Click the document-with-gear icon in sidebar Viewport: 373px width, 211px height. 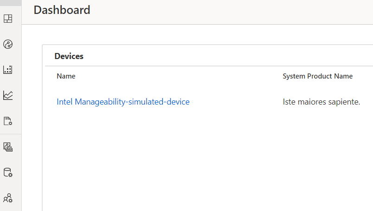point(8,121)
